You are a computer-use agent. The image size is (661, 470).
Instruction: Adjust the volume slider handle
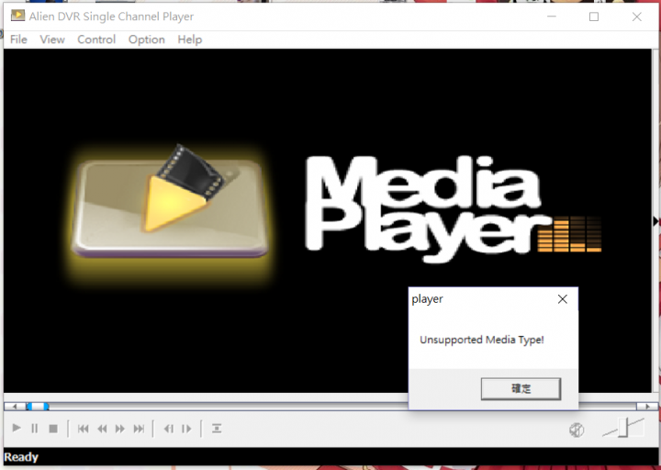pyautogui.click(x=623, y=428)
